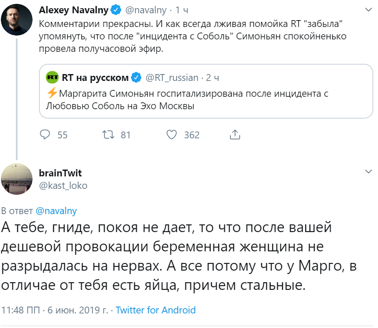Open brainTwit's profile avatar
378x328 pixels.
(17, 179)
